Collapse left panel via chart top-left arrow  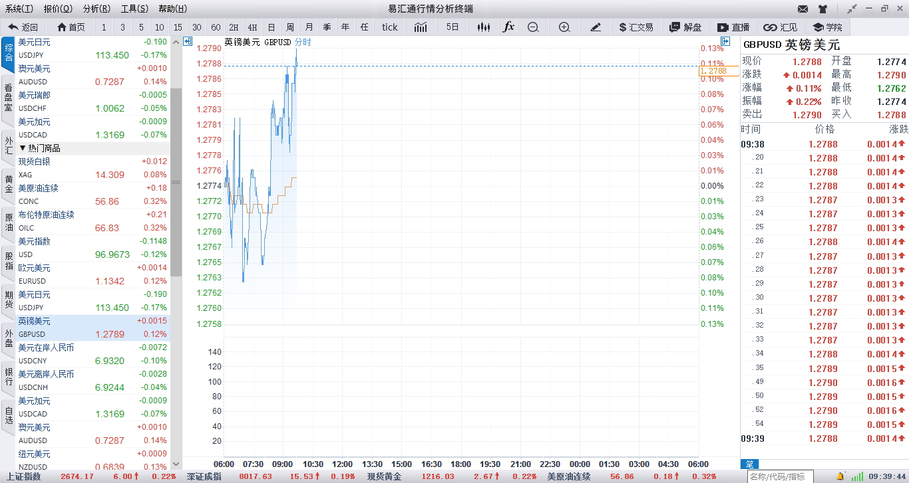(188, 42)
